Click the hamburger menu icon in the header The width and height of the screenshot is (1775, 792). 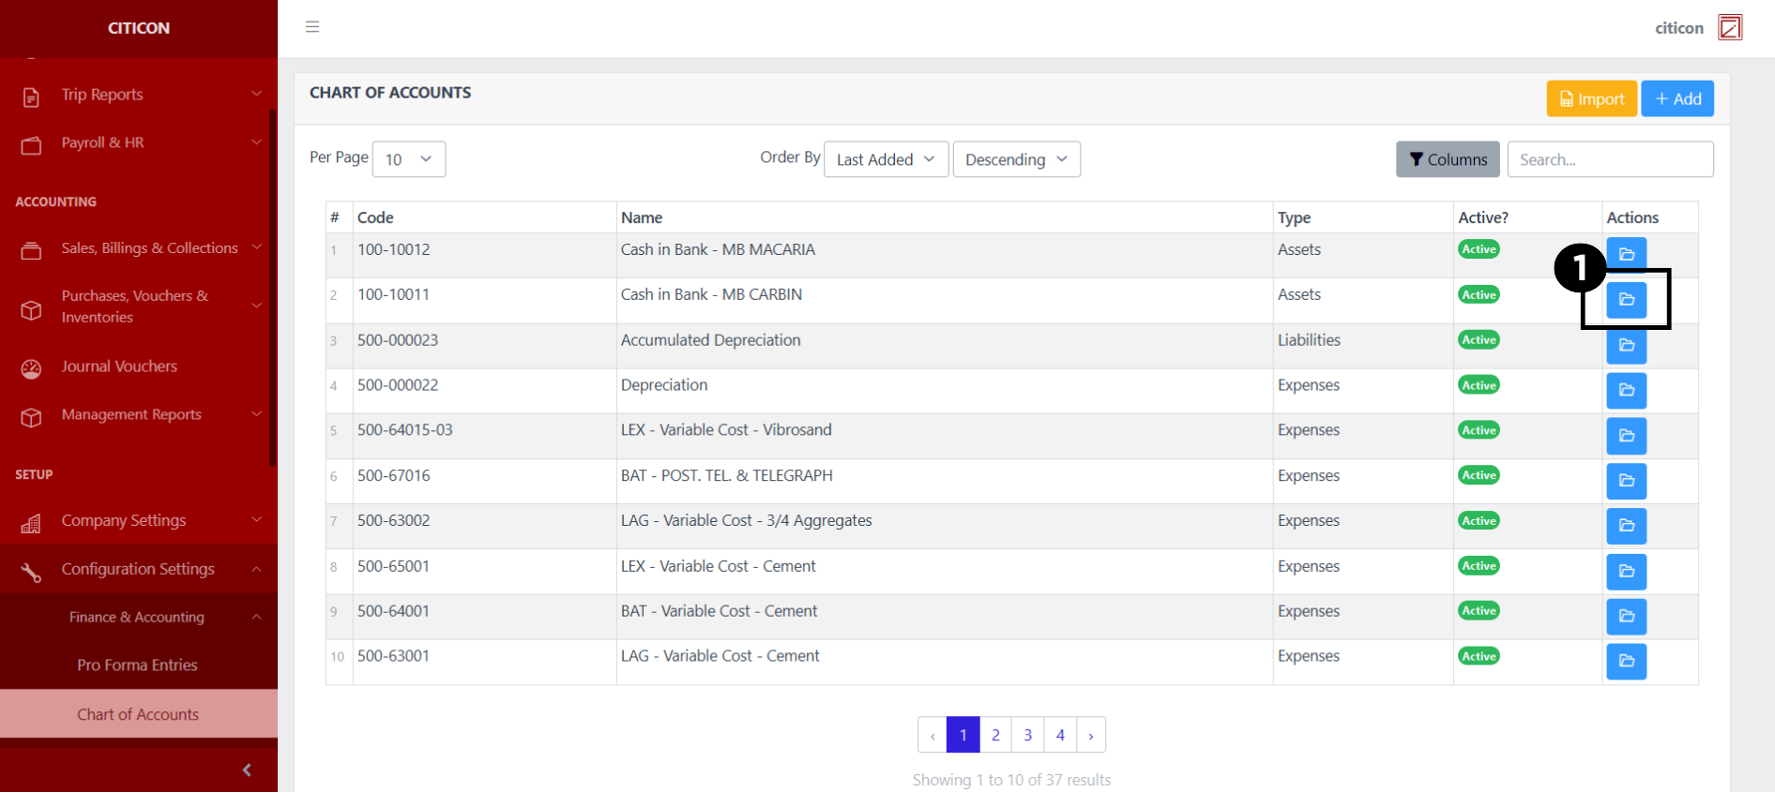pos(312,27)
